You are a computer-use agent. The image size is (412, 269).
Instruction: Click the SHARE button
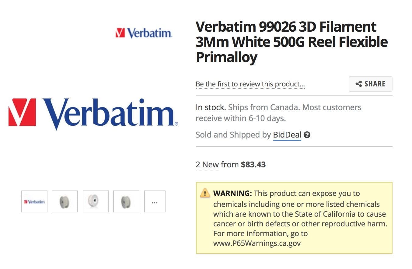coord(370,84)
